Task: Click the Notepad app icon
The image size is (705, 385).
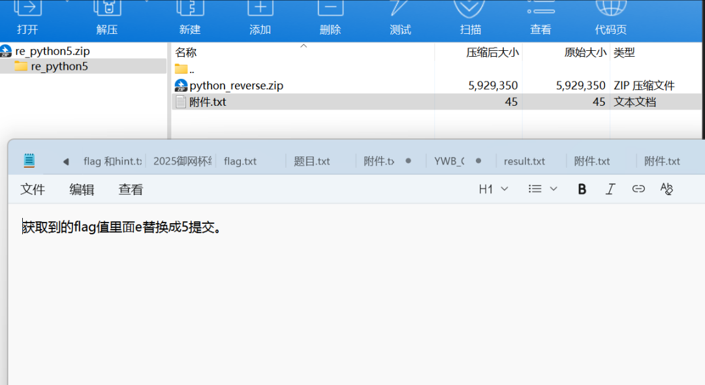Action: pyautogui.click(x=29, y=161)
